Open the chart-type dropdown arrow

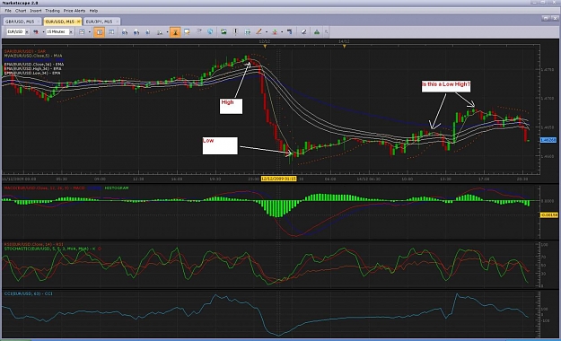[x=43, y=31]
